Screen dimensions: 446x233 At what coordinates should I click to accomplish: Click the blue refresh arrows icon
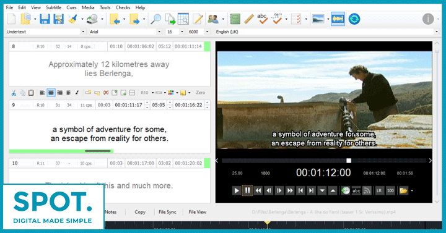click(x=354, y=19)
